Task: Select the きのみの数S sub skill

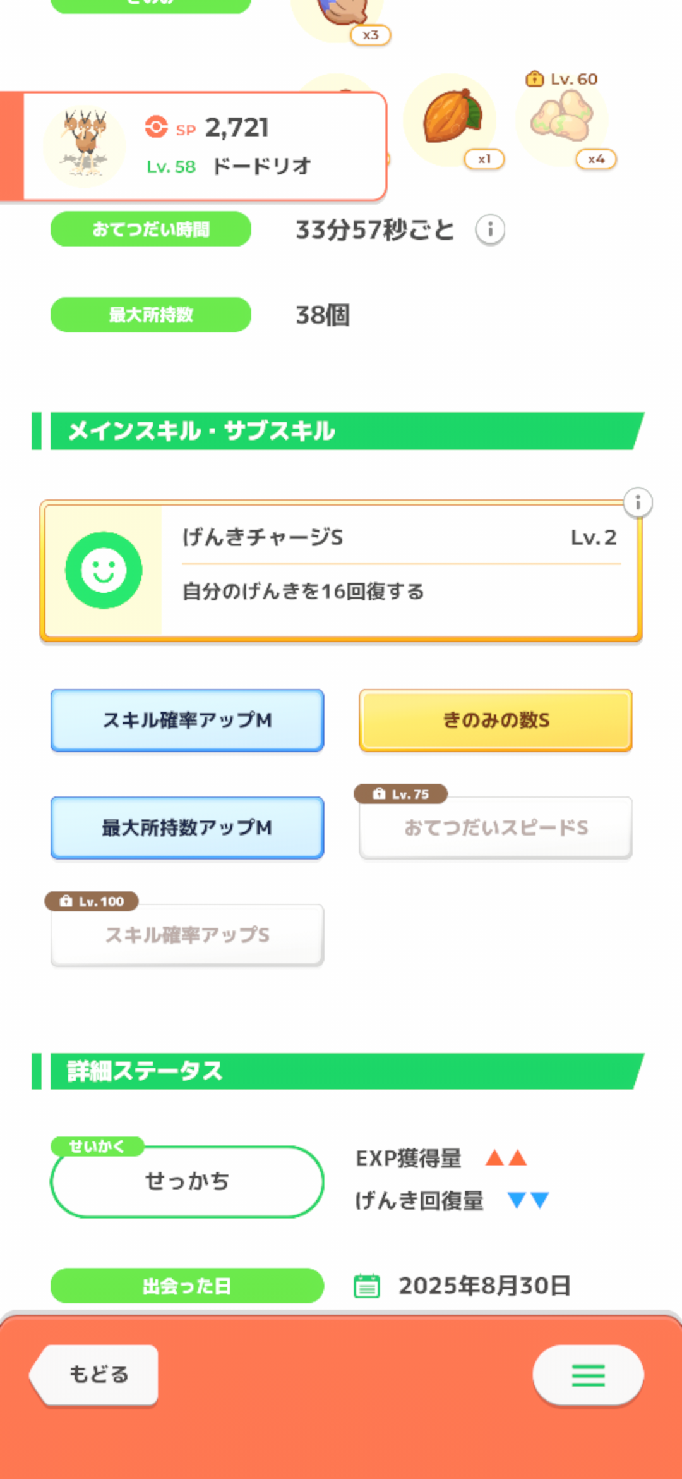Action: point(496,720)
